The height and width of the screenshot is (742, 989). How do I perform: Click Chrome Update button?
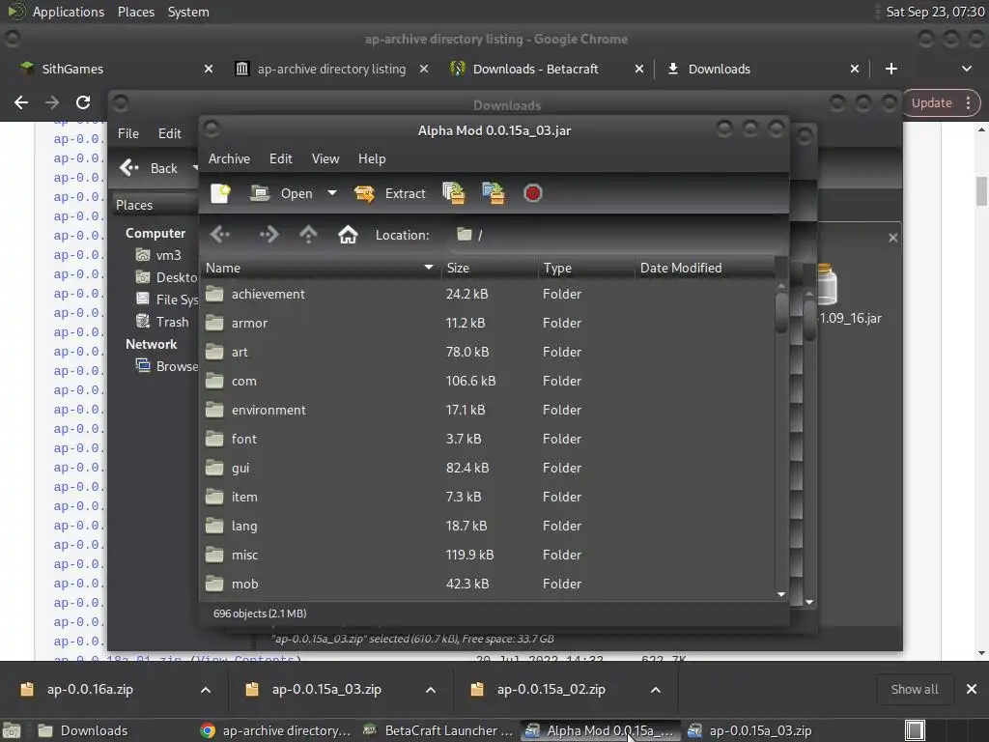click(x=932, y=102)
